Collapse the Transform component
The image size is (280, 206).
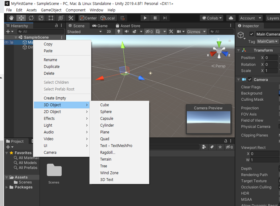click(x=238, y=50)
